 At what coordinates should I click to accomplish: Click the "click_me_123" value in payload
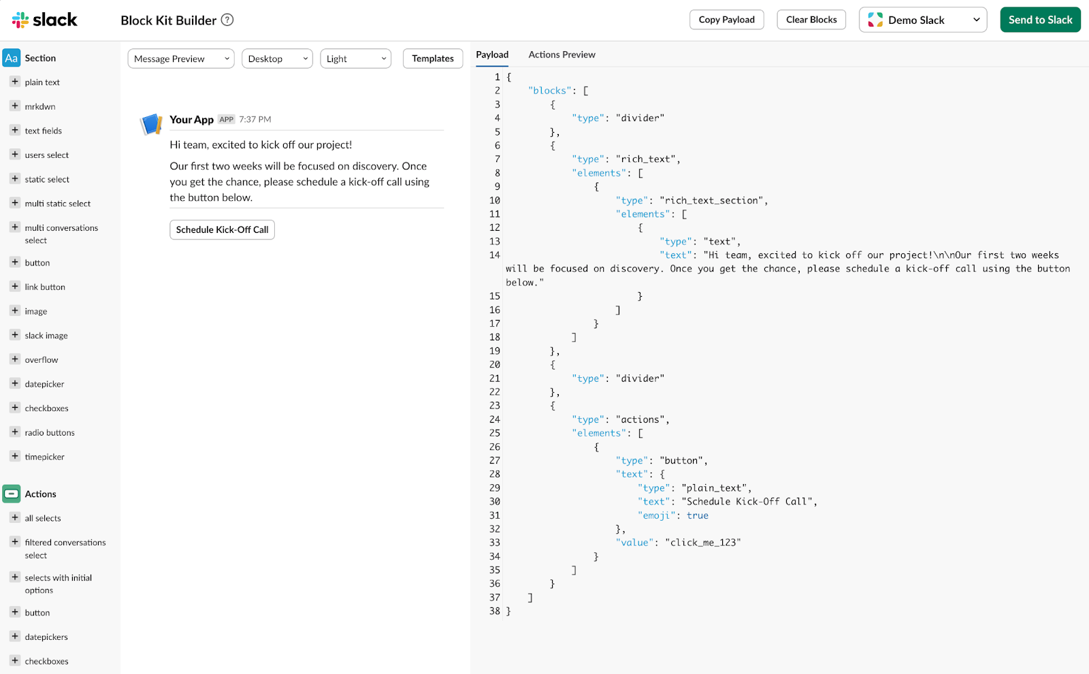pos(703,543)
